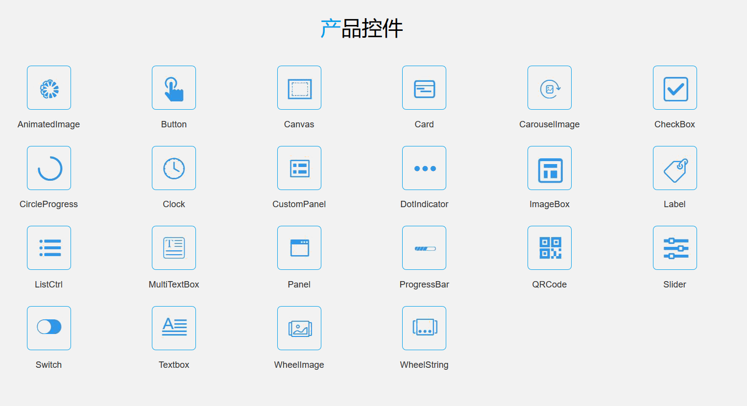747x406 pixels.
Task: Open the CarouselImage text link
Action: (x=550, y=124)
